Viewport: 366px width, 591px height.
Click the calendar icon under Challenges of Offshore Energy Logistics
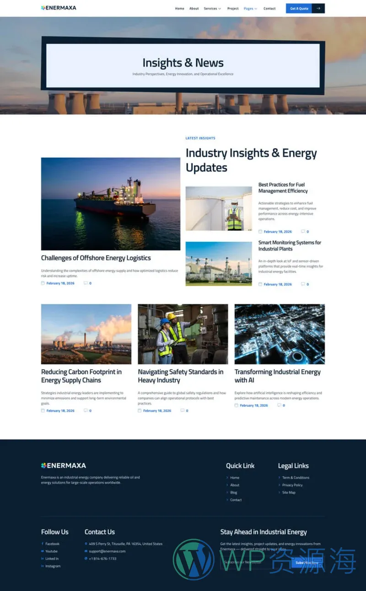(43, 283)
